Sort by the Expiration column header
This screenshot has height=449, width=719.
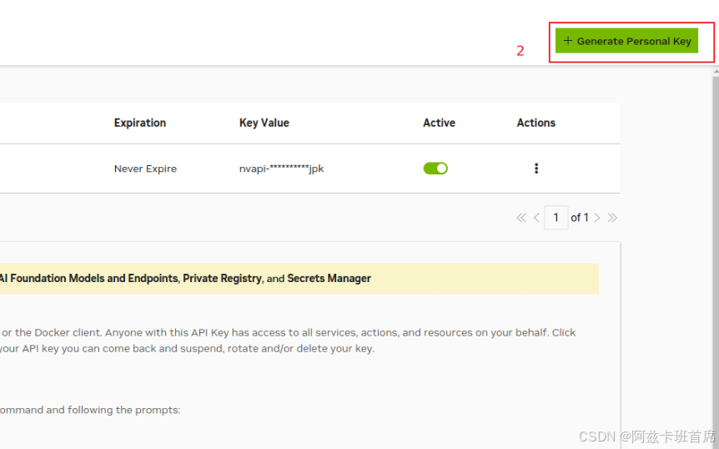140,123
